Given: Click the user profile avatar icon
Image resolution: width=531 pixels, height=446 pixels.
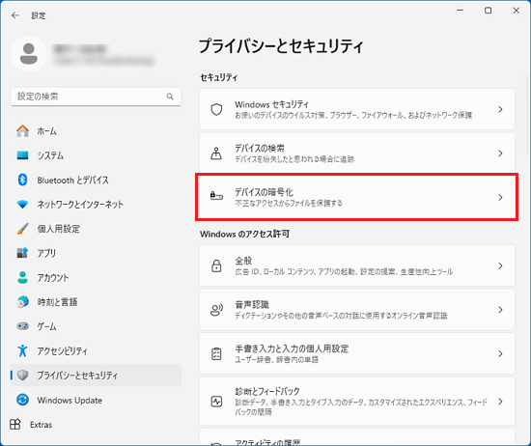Looking at the screenshot, I should (x=29, y=53).
